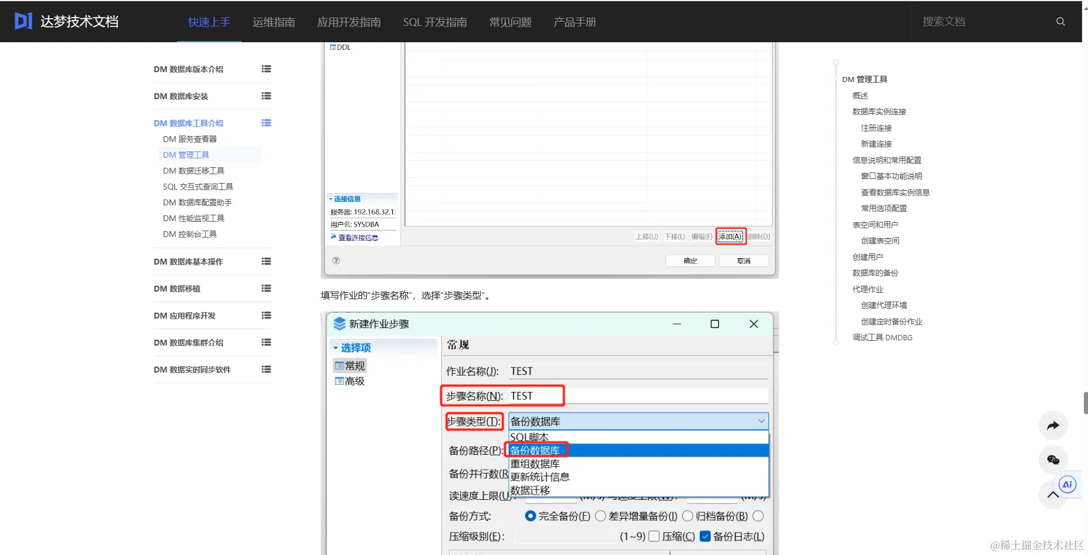
Task: Select the 常规 option icon in dialog
Action: (339, 366)
